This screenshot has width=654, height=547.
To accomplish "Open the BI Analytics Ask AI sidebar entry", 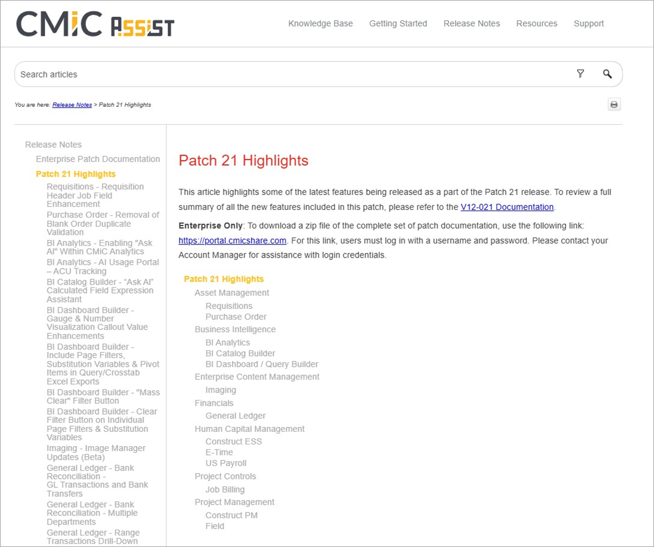I will click(x=99, y=247).
